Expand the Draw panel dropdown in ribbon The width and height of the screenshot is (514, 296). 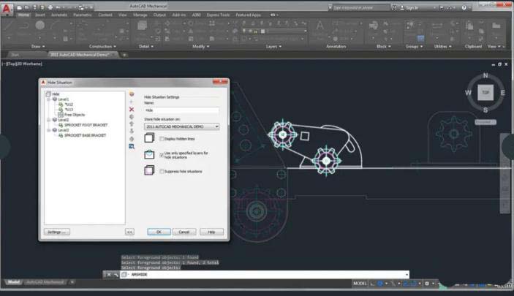[38, 47]
